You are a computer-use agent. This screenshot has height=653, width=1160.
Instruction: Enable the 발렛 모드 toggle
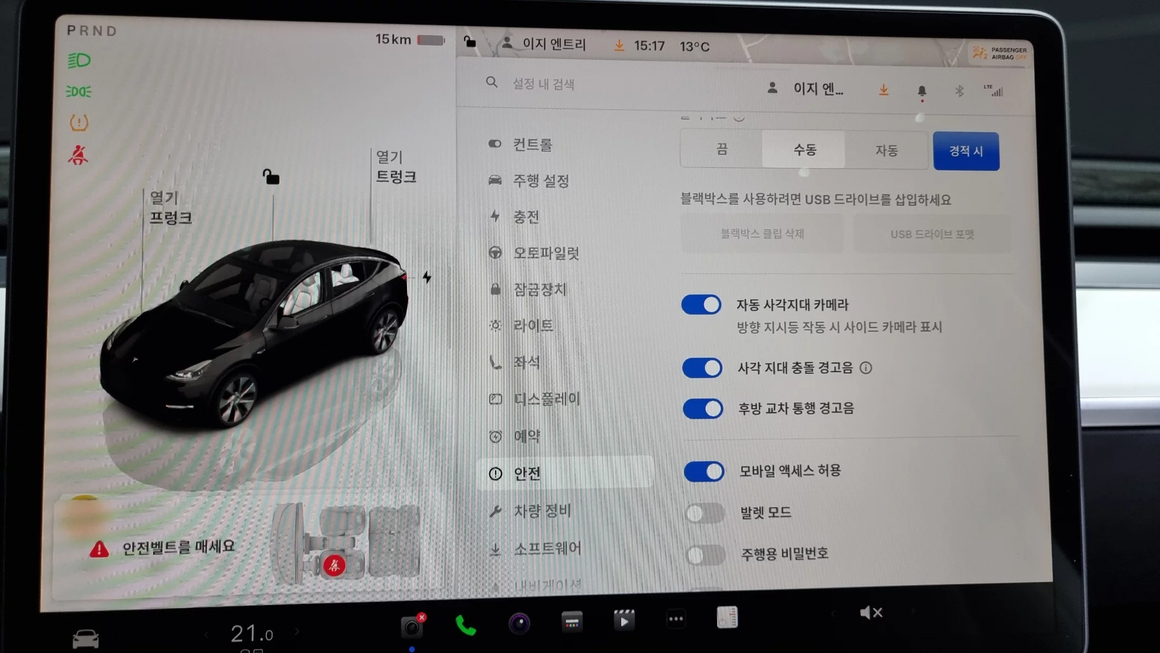704,513
